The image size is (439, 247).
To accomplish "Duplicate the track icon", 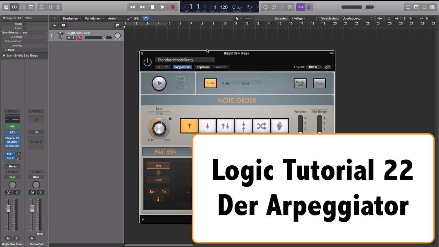I will point(64,25).
